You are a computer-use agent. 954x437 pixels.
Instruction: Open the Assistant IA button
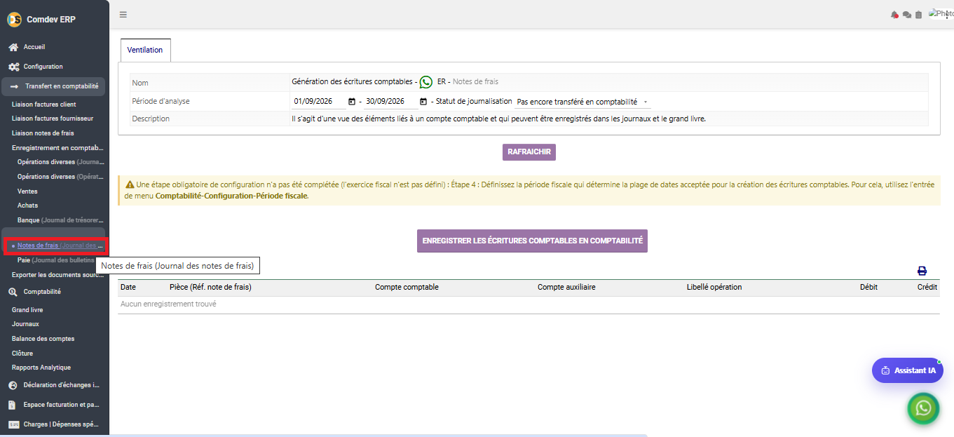907,370
